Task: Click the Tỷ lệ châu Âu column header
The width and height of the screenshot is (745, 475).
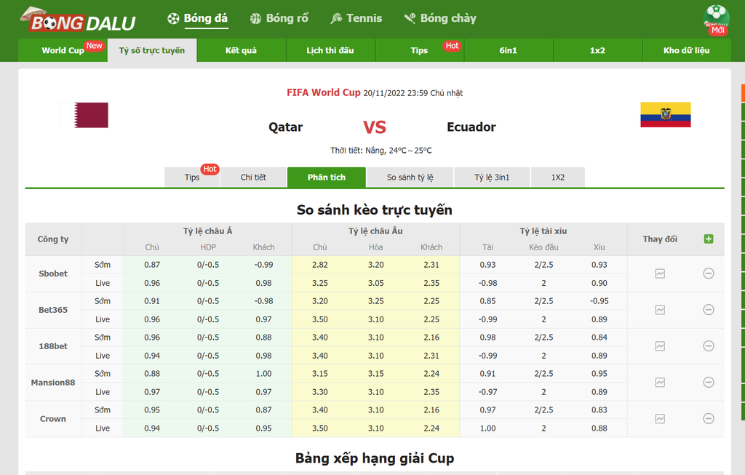Action: click(x=375, y=231)
